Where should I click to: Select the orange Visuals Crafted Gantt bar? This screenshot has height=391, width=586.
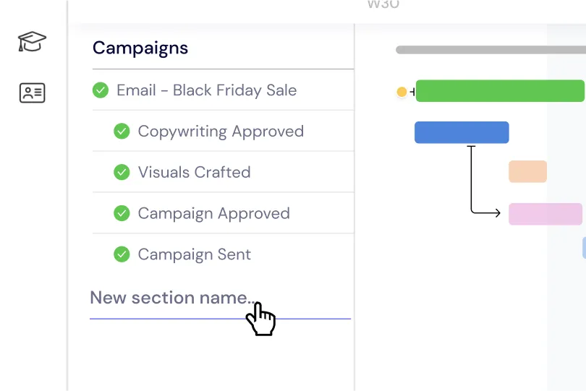[527, 172]
